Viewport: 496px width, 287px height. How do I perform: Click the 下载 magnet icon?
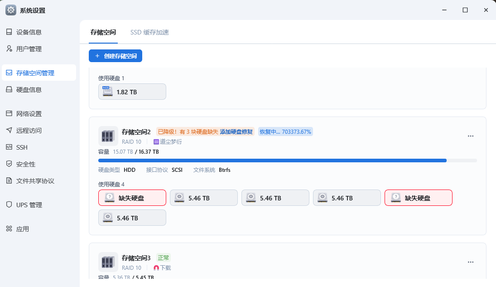(x=156, y=268)
